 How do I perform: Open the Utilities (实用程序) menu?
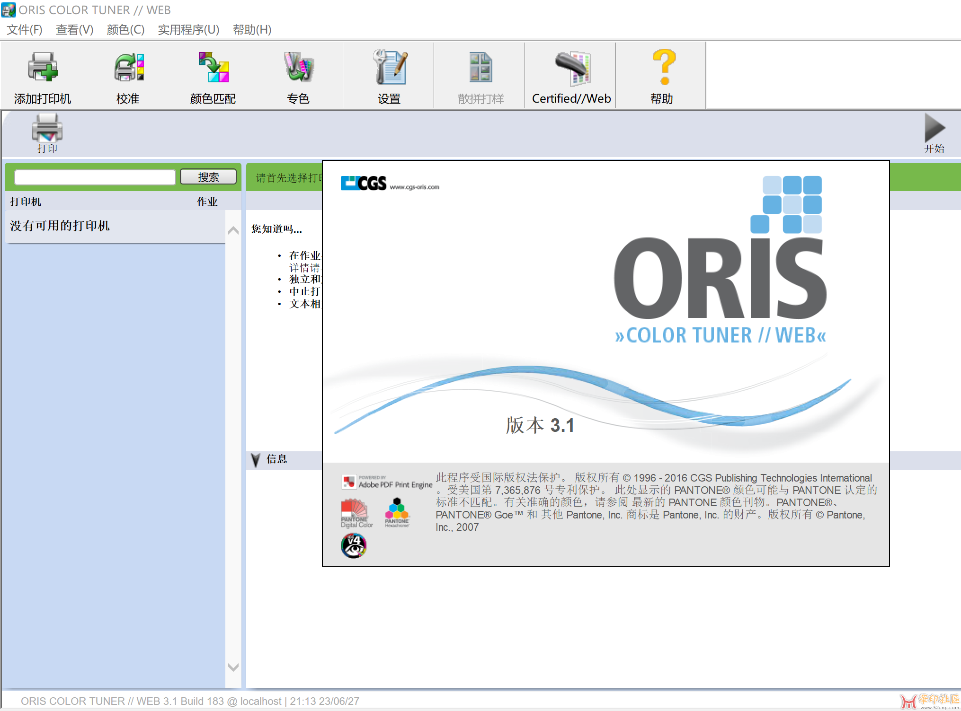click(x=188, y=30)
